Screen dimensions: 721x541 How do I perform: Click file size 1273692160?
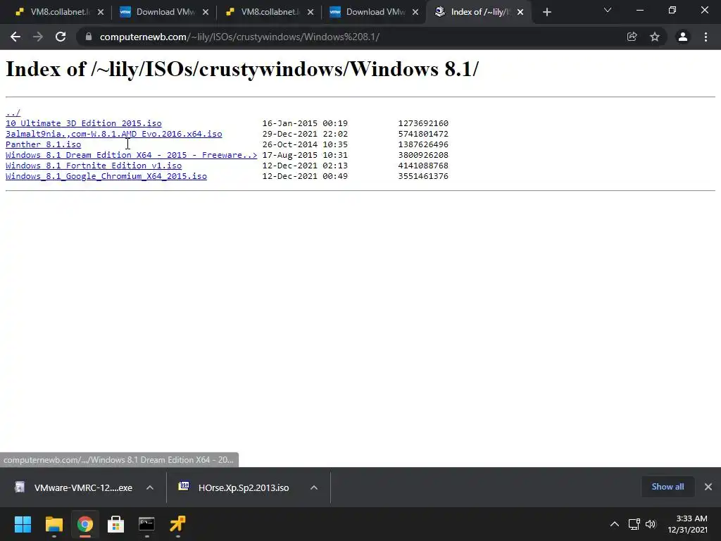click(x=423, y=123)
